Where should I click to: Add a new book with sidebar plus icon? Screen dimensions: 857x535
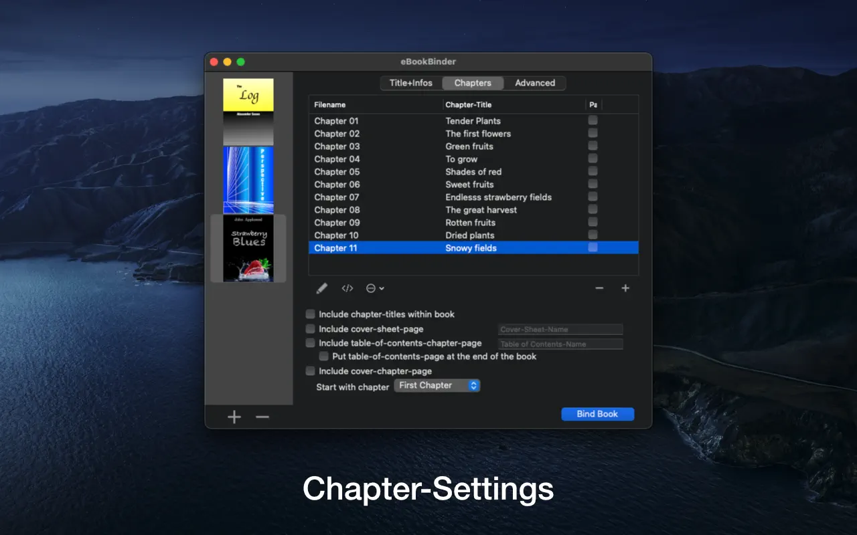coord(234,417)
